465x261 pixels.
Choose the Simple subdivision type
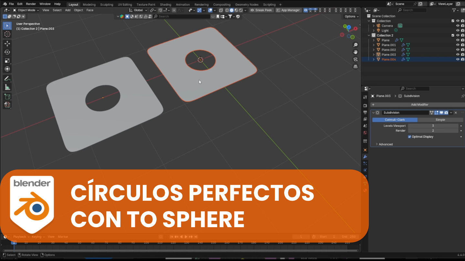click(x=440, y=120)
